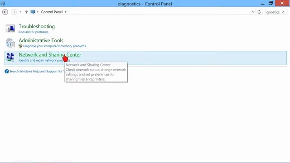Open Network and Sharing Center heading link
This screenshot has height=163, width=290.
click(50, 55)
